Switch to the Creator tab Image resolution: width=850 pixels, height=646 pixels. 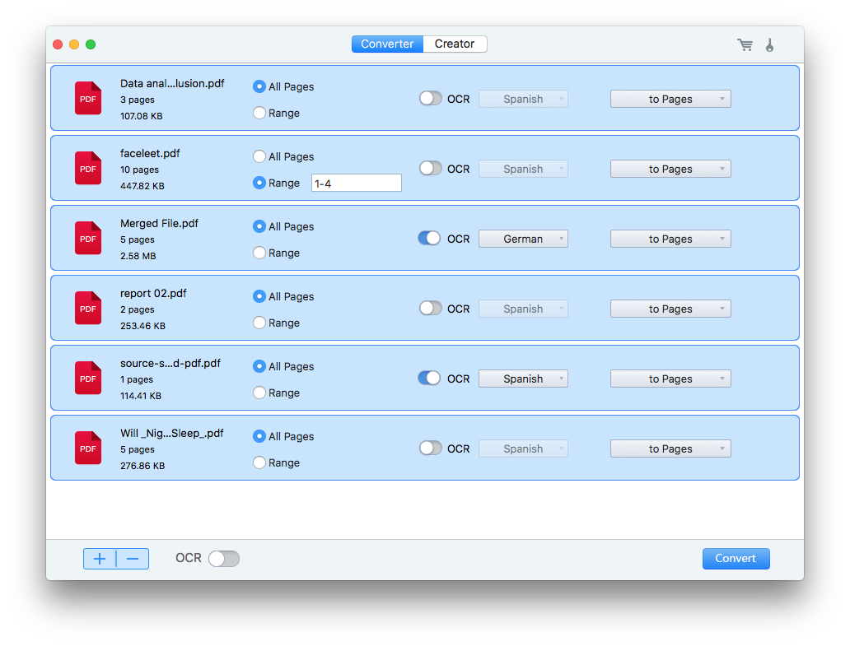point(455,44)
